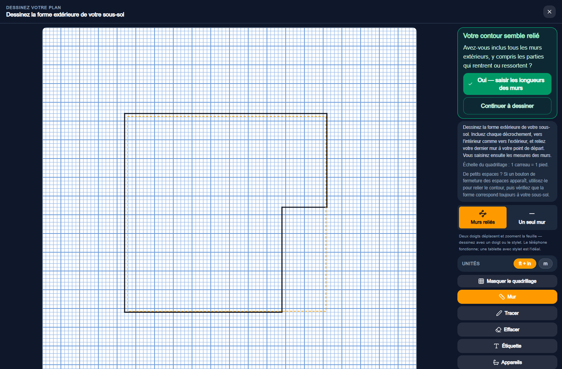Click the T text icon beside Étiquette
562x369 pixels.
496,346
